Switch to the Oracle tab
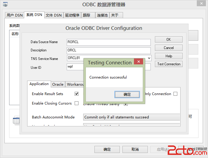 click(58, 84)
